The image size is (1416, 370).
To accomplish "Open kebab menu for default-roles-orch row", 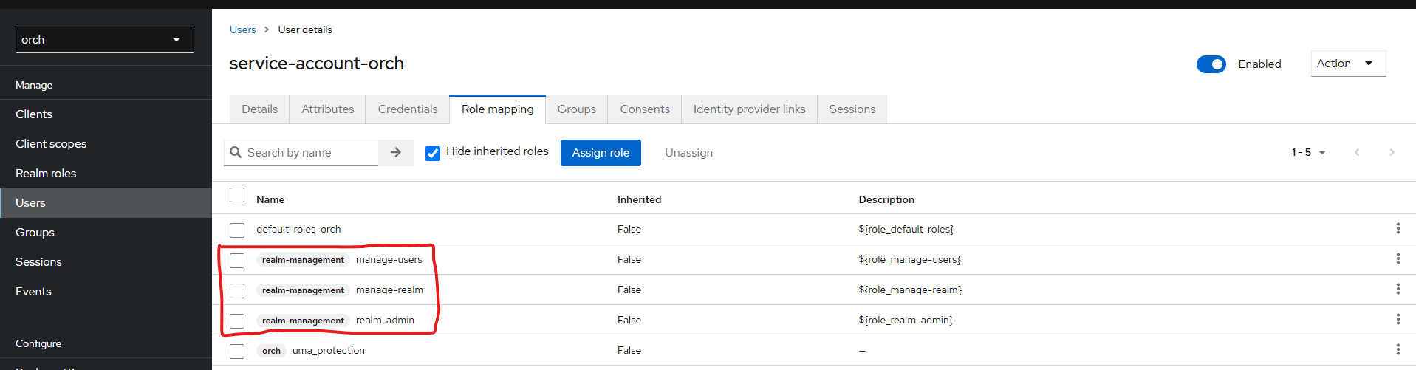I will click(x=1398, y=229).
